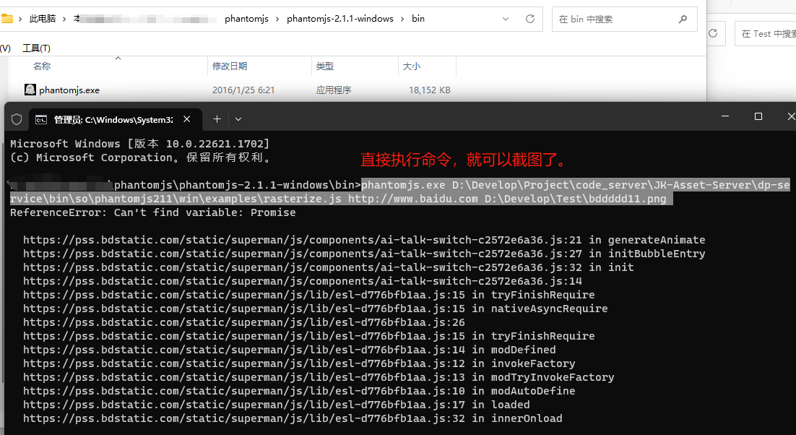Click the 2016/1/25 6:21 modified date
The image size is (796, 435).
243,90
